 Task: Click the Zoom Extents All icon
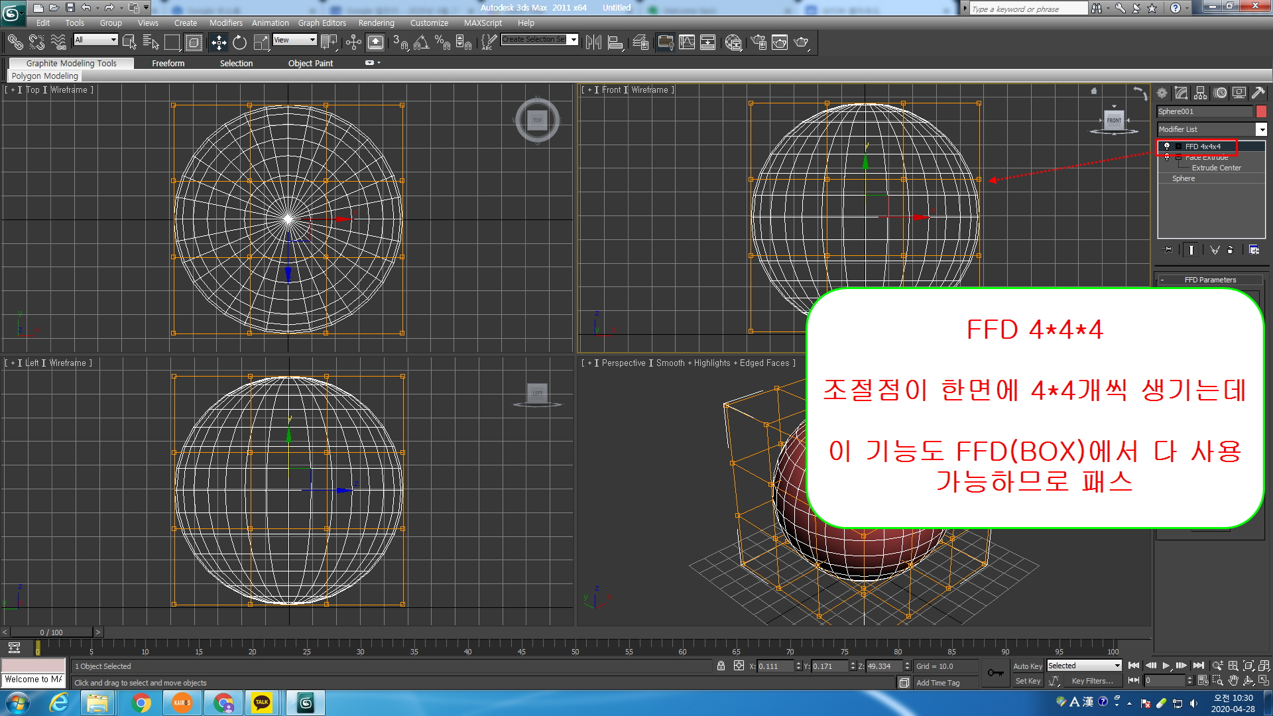coord(1264,666)
